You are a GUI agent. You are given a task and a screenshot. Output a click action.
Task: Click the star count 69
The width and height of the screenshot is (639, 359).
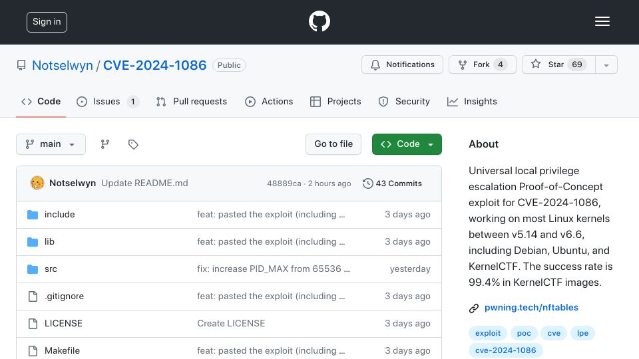coord(576,64)
